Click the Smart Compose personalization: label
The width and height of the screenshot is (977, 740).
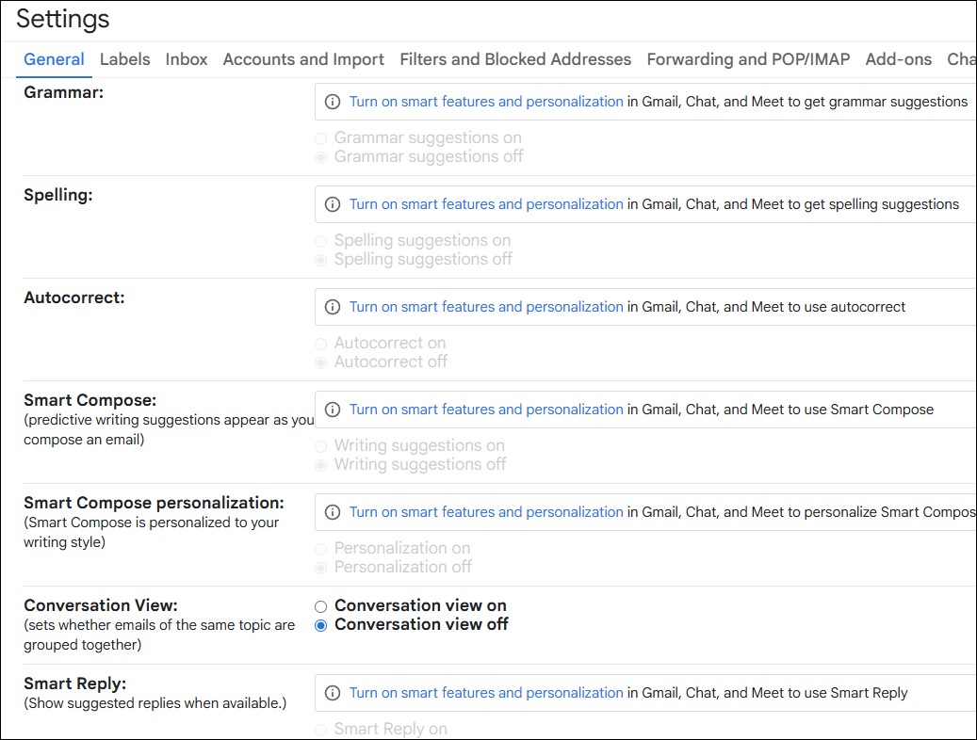[x=154, y=503]
